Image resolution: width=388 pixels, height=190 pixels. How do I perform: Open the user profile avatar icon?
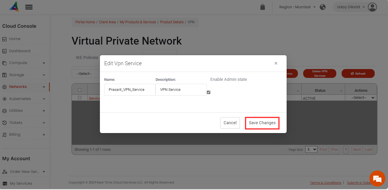tap(372, 7)
